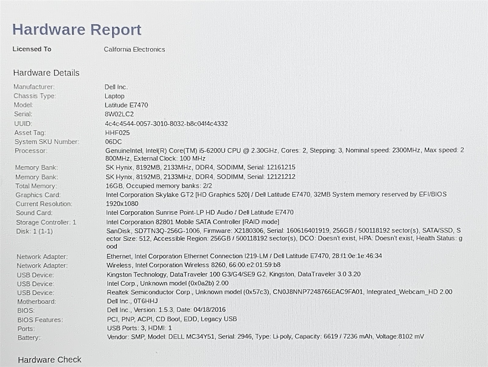Click the UUID value 4c4c4544-0057-3010-8032-b8c04f4c4332

tap(166, 124)
